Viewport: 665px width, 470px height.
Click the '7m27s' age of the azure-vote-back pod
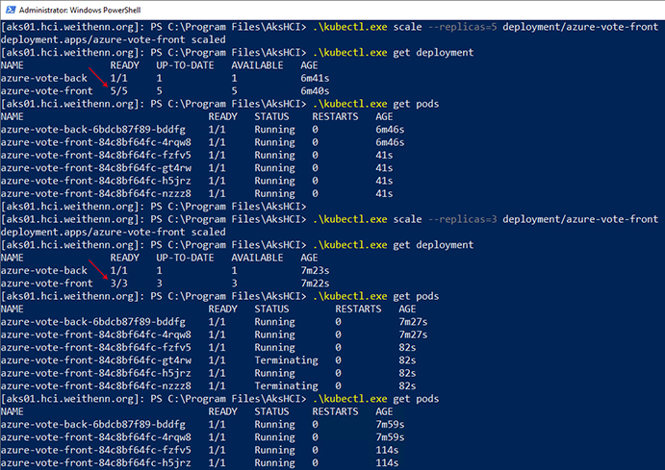coord(413,322)
